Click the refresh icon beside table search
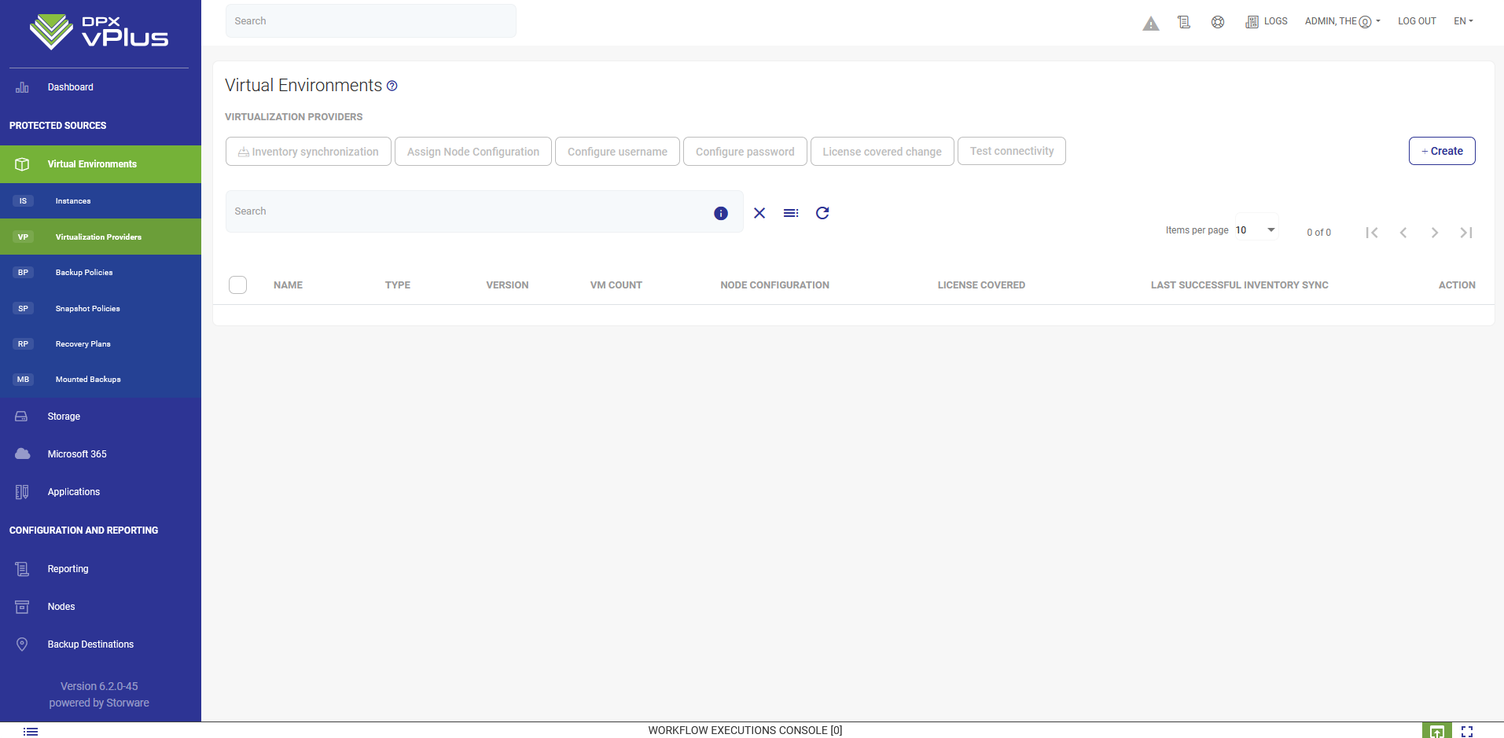 pyautogui.click(x=822, y=213)
